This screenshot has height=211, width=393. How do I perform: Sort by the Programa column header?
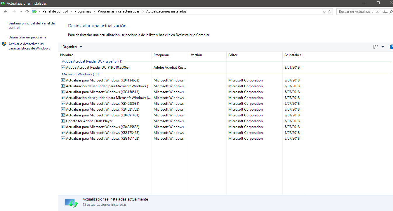point(170,55)
